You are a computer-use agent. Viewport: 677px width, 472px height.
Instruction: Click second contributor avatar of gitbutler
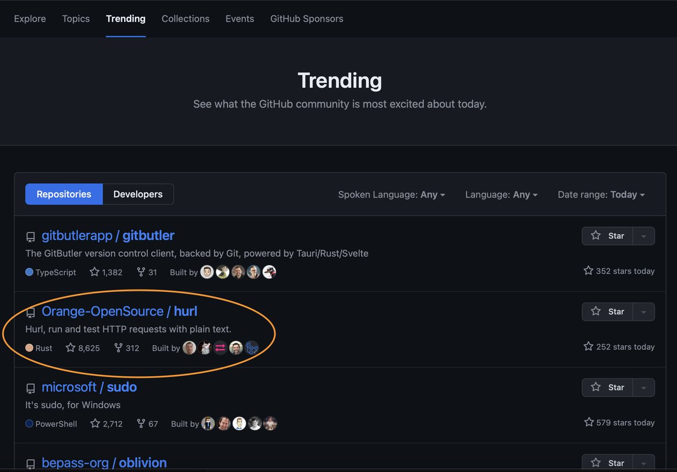pos(223,272)
